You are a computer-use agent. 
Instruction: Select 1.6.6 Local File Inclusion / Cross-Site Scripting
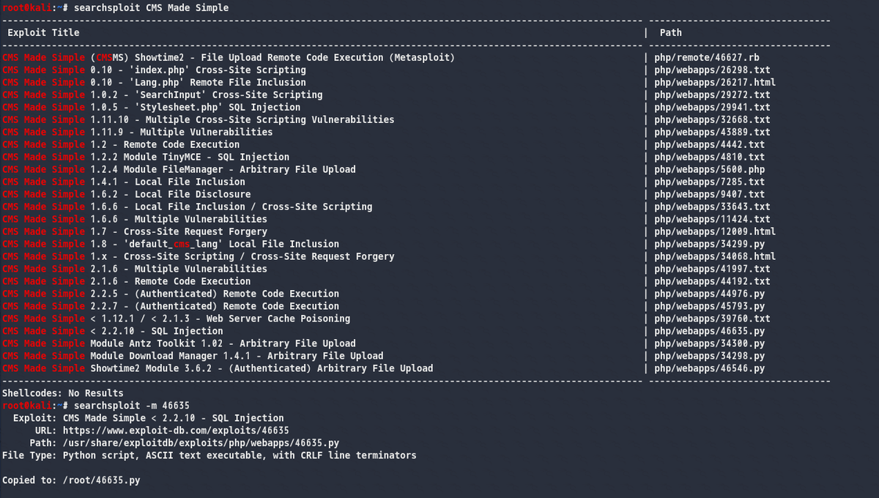(x=188, y=207)
